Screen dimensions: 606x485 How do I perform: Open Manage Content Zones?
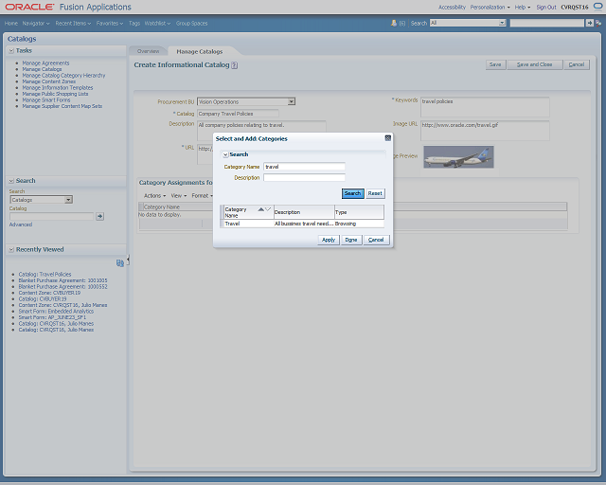point(48,81)
